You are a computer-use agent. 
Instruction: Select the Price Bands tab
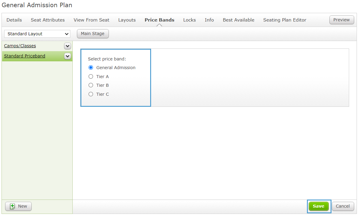click(x=159, y=20)
